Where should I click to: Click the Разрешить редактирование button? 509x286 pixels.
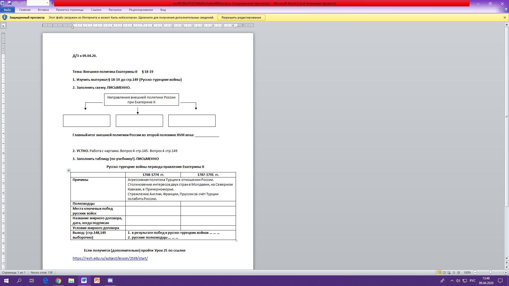tap(241, 17)
